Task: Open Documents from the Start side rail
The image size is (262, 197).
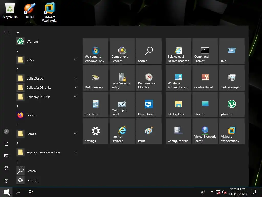Action: 6,144
